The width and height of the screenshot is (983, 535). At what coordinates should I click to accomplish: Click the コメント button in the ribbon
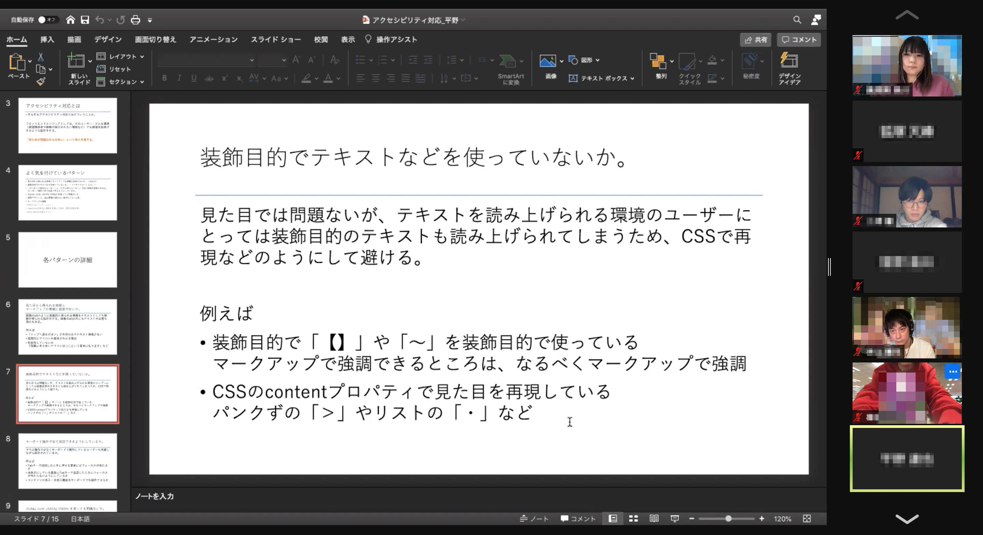click(x=799, y=40)
